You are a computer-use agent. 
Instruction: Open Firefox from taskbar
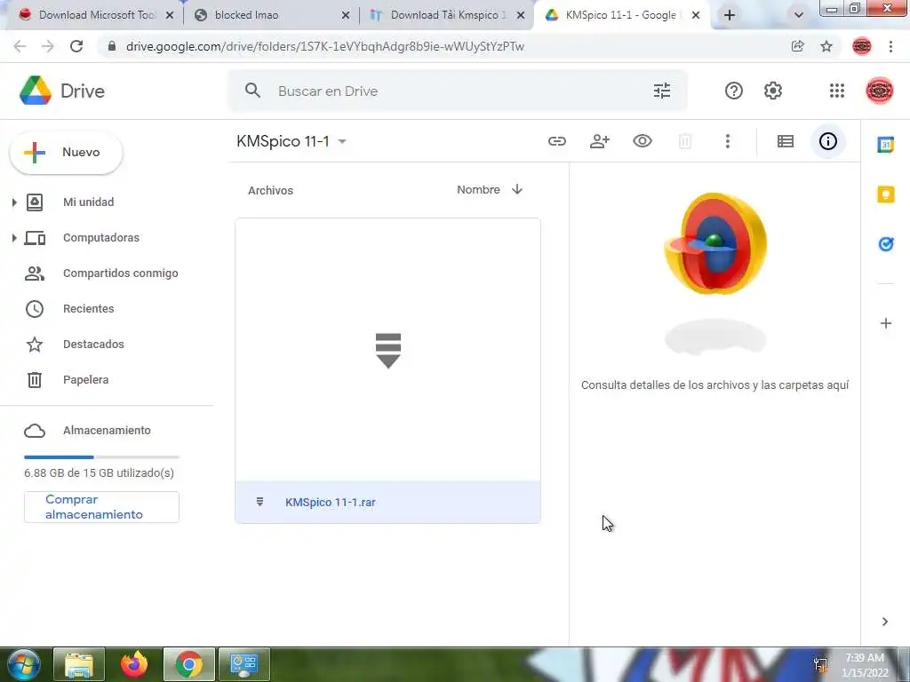pos(134,664)
